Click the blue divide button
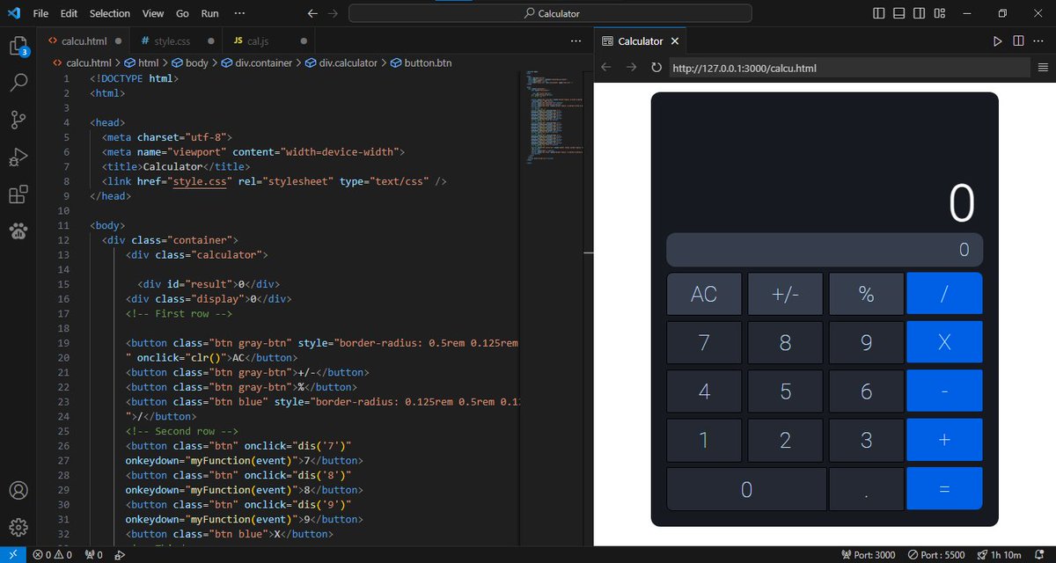The width and height of the screenshot is (1056, 563). (x=944, y=294)
